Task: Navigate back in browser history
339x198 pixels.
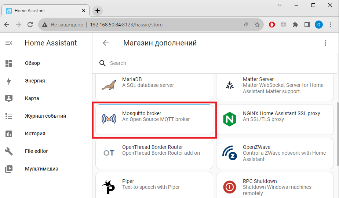Action: [7, 25]
